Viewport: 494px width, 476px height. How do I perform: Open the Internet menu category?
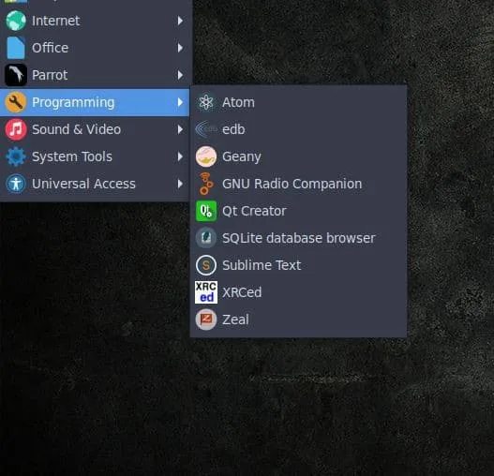coord(95,21)
